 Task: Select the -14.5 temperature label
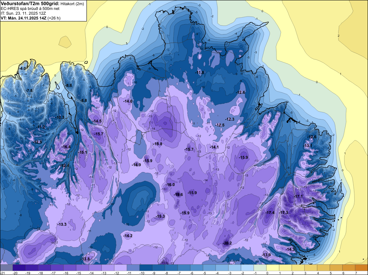97,121
